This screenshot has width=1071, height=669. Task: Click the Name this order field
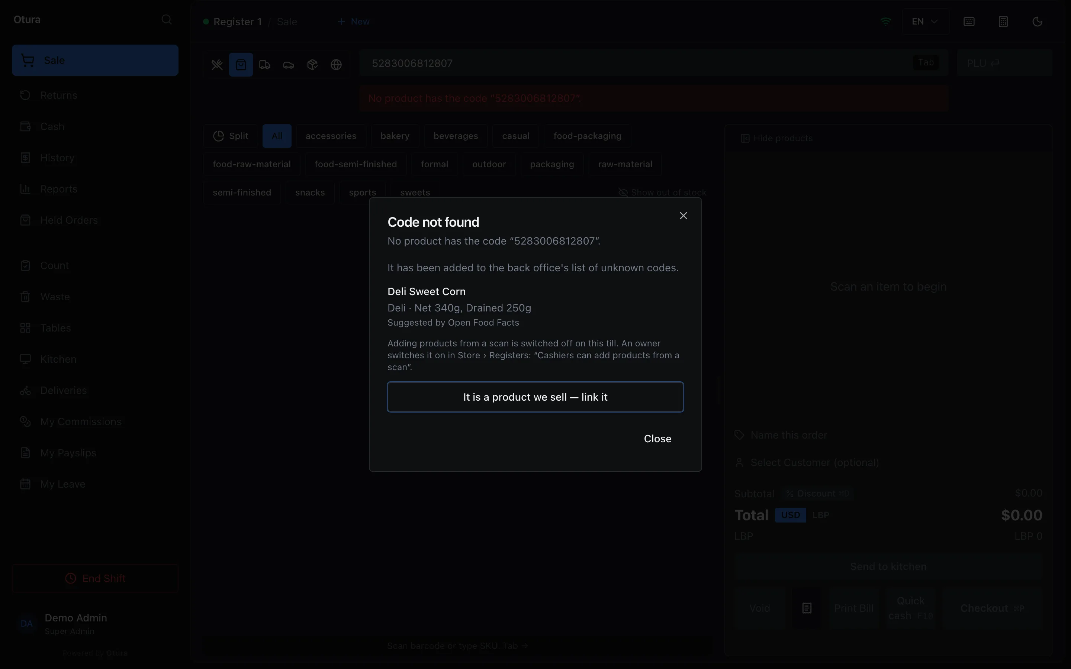[x=888, y=435]
